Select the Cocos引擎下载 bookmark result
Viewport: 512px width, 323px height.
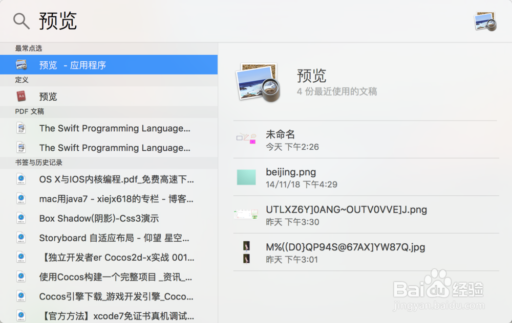tap(116, 296)
